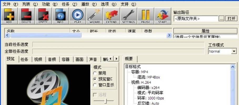Click the START conversion icon
The image size is (239, 105).
pos(163,16)
